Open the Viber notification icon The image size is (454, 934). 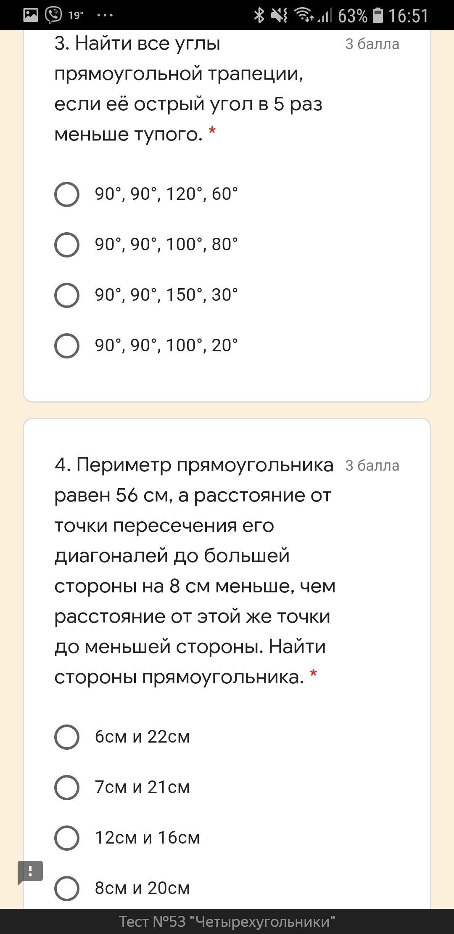click(53, 15)
